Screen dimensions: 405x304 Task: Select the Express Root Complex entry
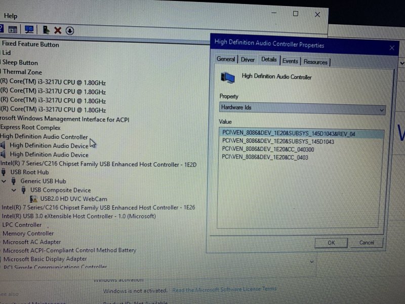pos(30,128)
